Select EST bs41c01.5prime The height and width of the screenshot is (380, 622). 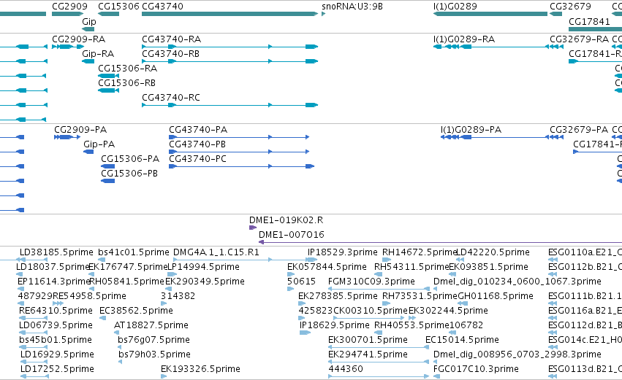click(134, 252)
